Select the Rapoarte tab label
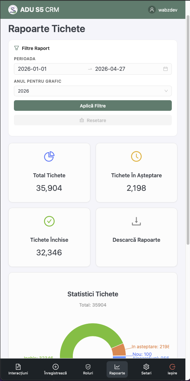 coord(117,373)
